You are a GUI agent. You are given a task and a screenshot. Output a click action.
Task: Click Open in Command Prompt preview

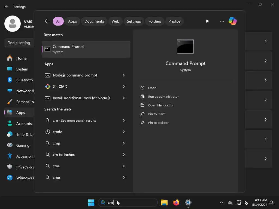(152, 88)
